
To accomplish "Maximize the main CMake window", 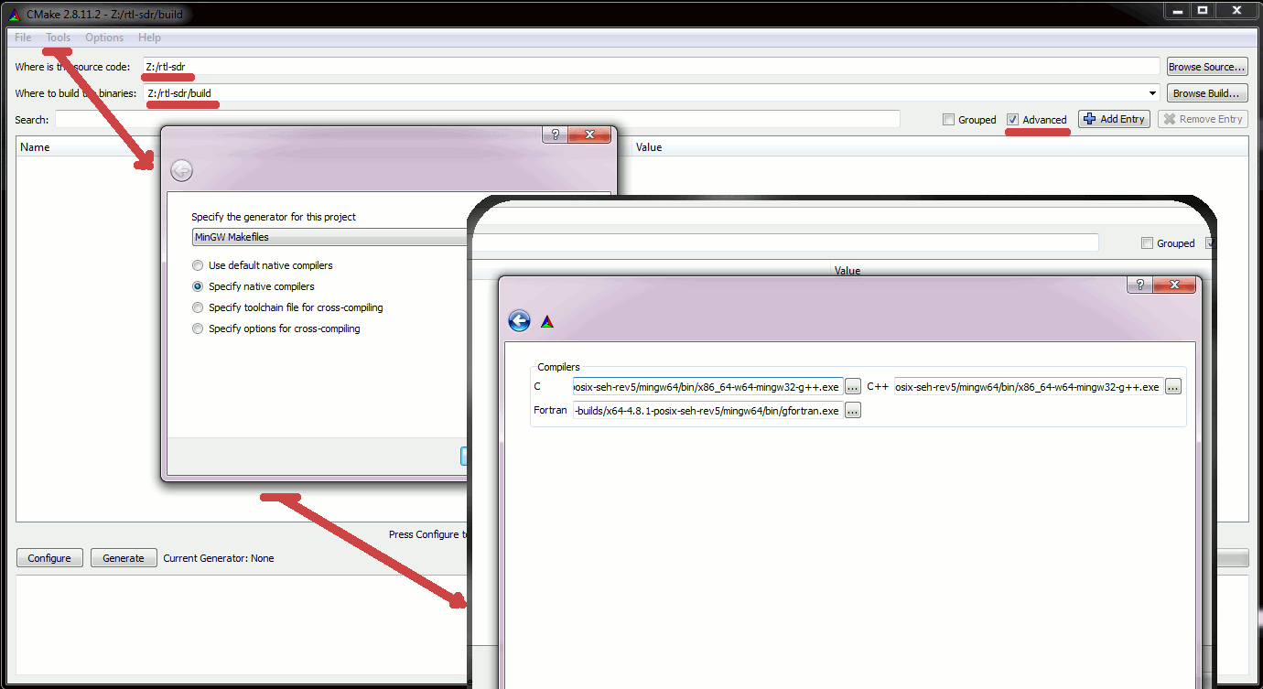I will (x=1203, y=10).
